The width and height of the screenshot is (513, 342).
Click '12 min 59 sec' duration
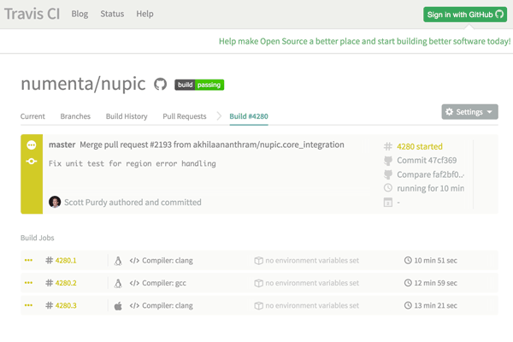(436, 283)
